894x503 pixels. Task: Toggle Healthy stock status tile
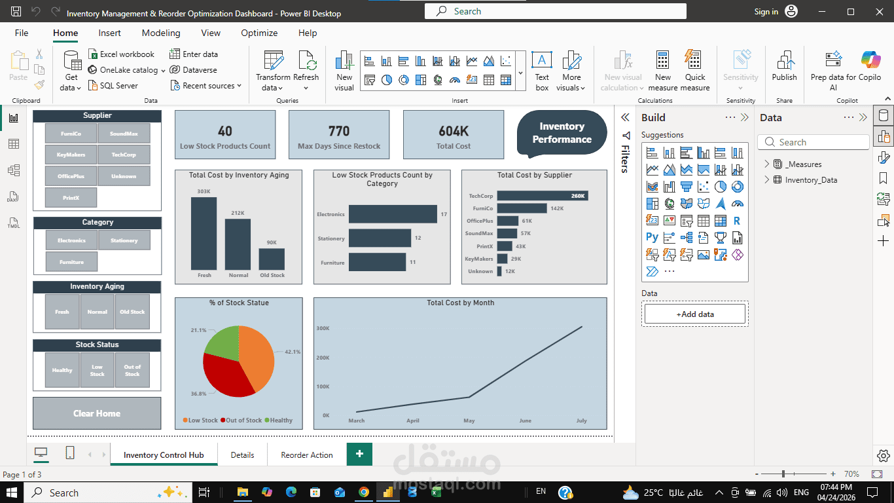click(62, 371)
